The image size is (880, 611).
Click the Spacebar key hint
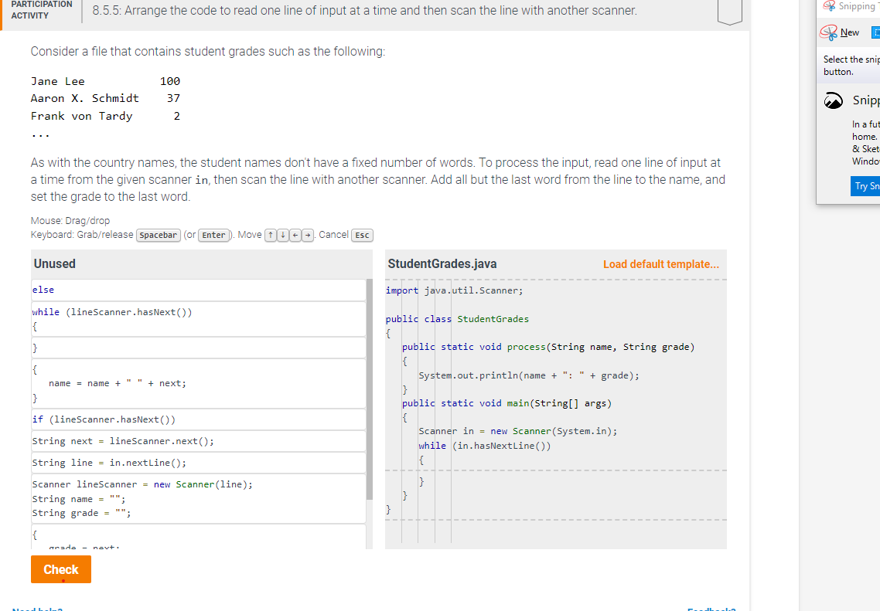click(x=159, y=235)
